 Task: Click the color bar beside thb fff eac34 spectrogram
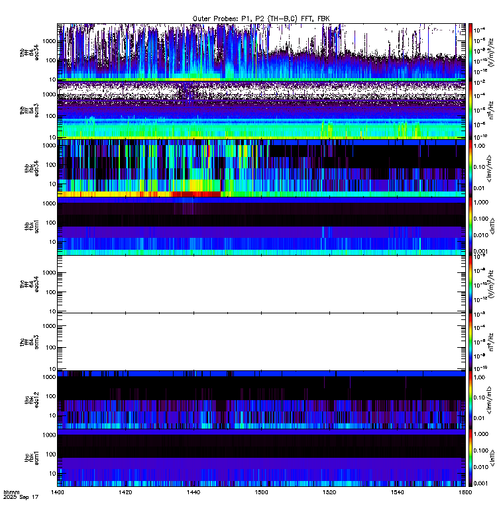(470, 52)
